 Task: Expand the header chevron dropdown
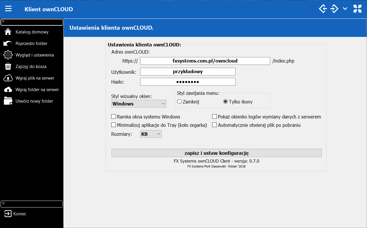pyautogui.click(x=345, y=9)
